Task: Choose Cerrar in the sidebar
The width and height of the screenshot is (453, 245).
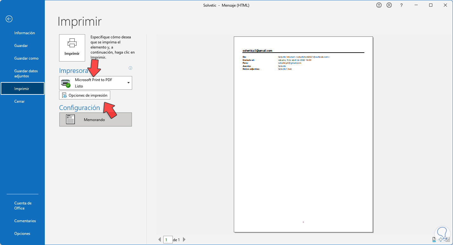Action: coord(19,101)
